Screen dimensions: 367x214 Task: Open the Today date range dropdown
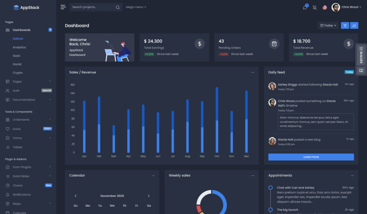pyautogui.click(x=328, y=26)
